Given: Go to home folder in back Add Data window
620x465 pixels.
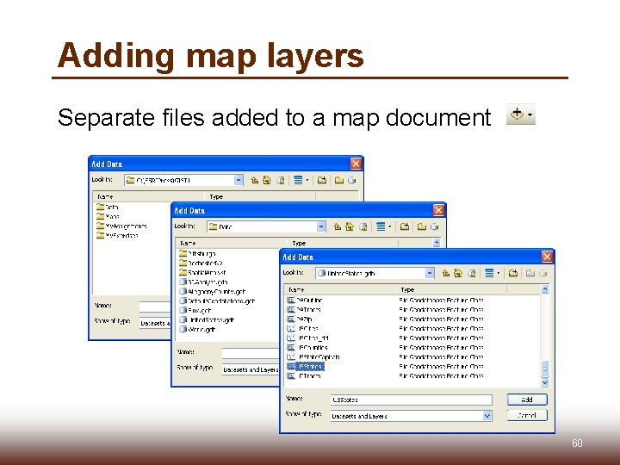Looking at the screenshot, I should coord(267,180).
